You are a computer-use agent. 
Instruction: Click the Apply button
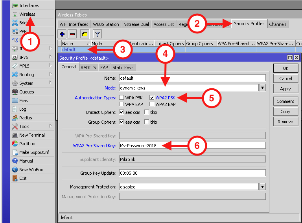285,89
